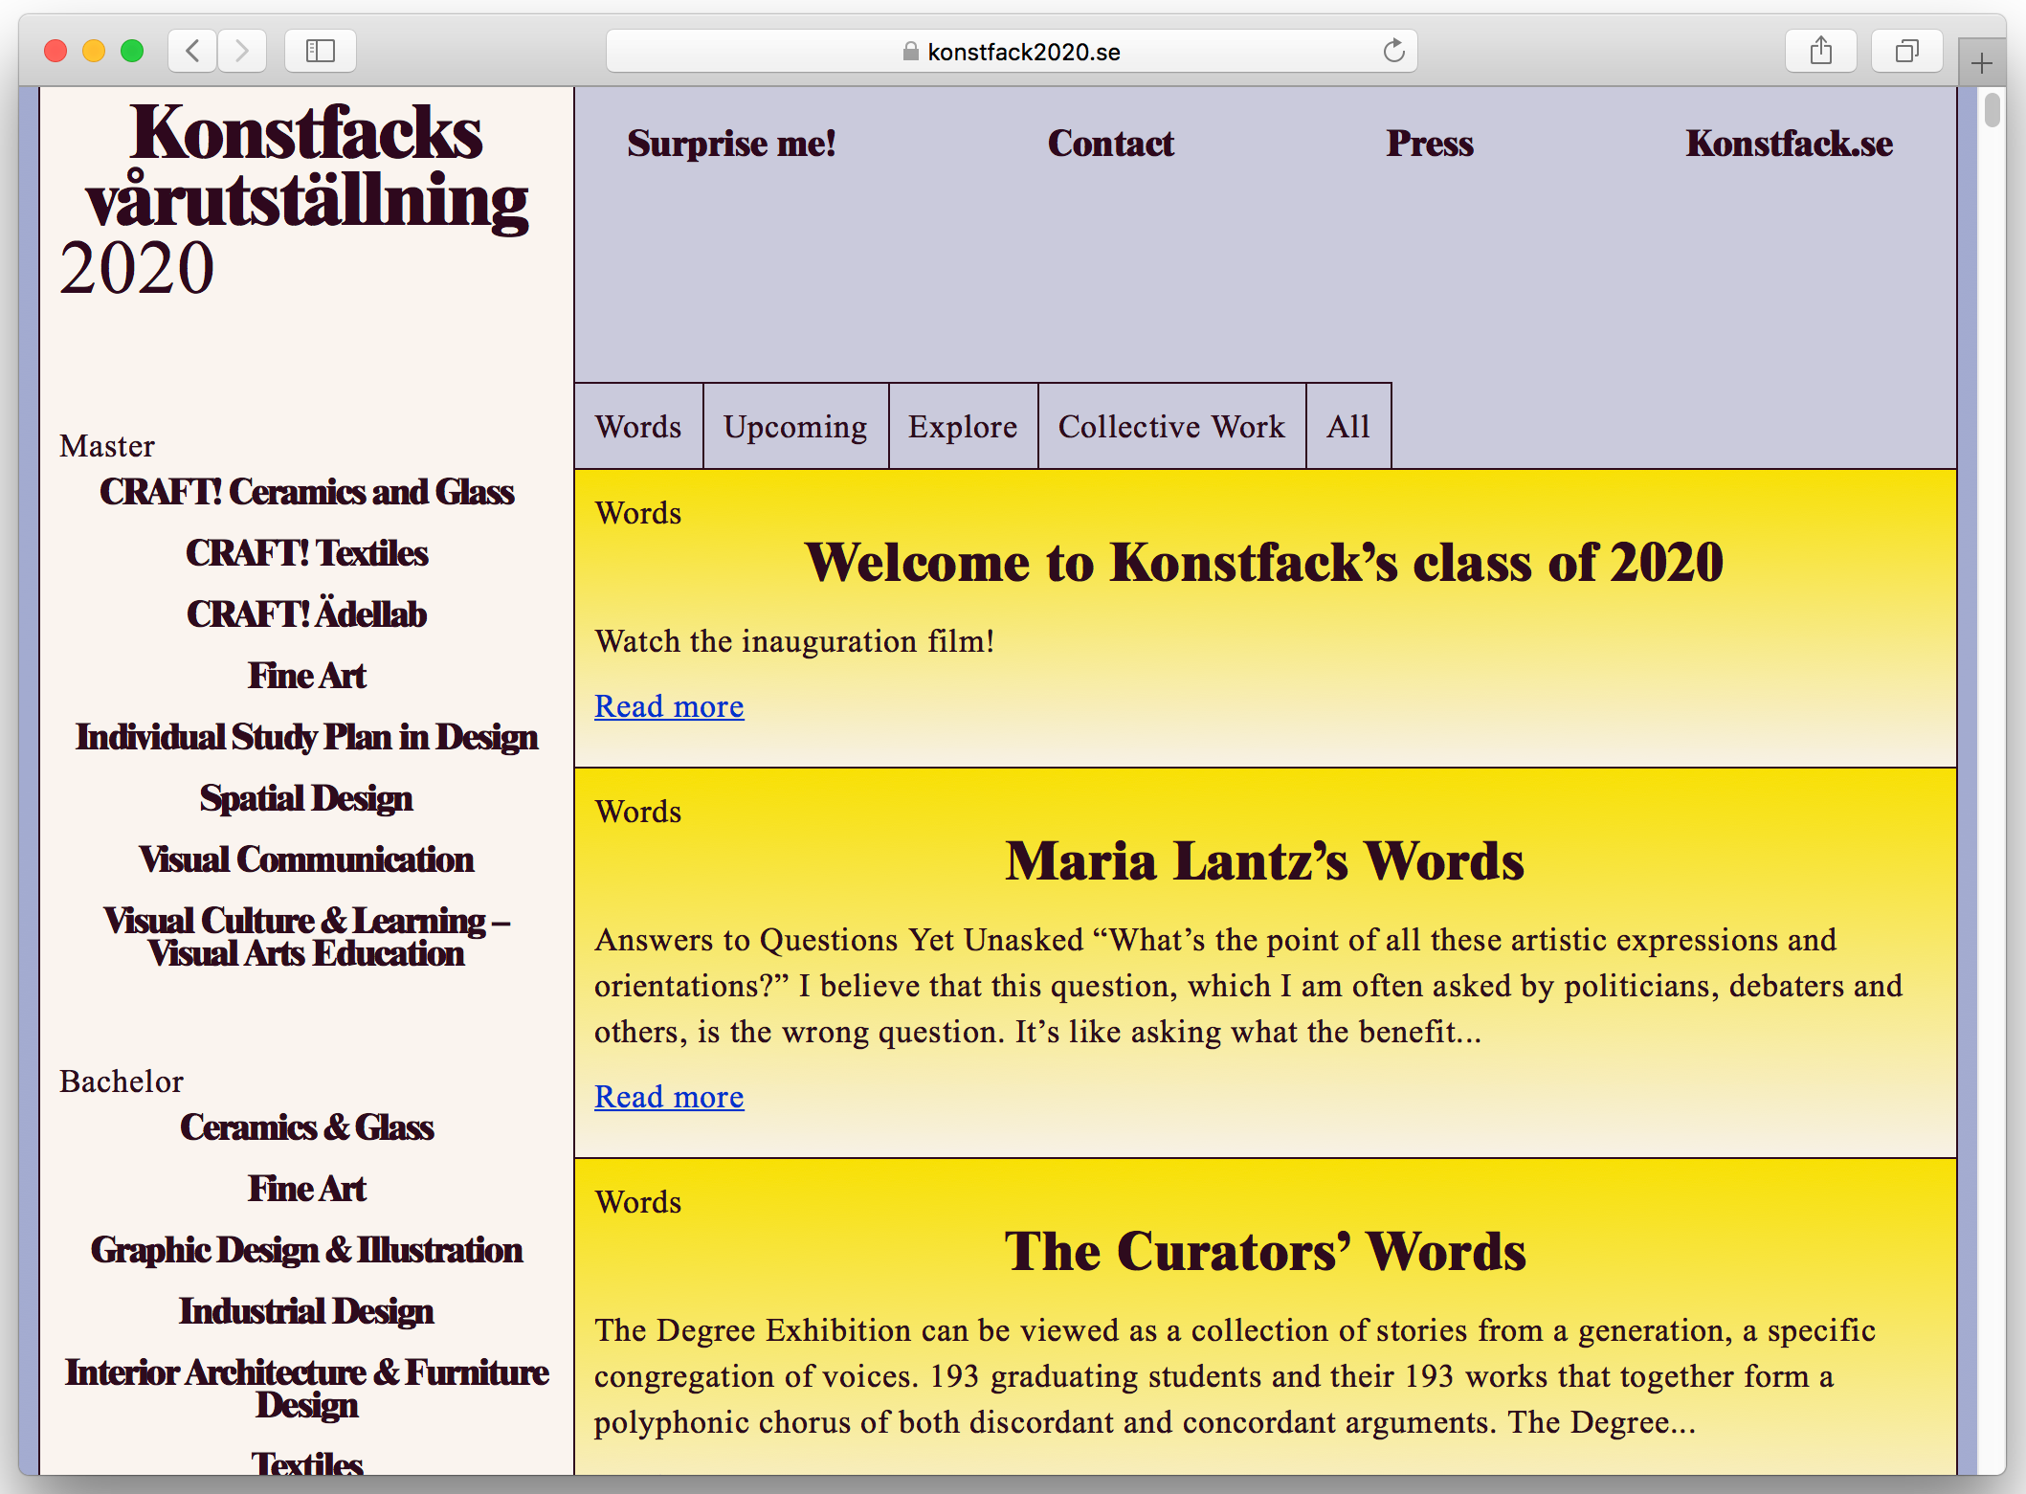
Task: Click Words label above Welcome heading
Action: coord(638,513)
